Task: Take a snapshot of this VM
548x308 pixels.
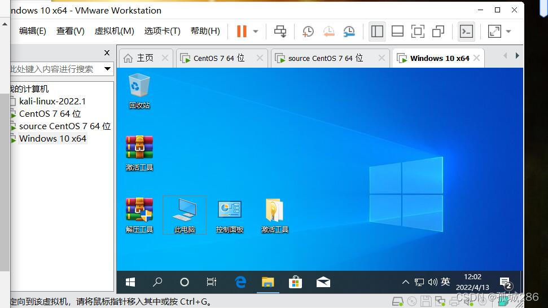Action: [308, 32]
